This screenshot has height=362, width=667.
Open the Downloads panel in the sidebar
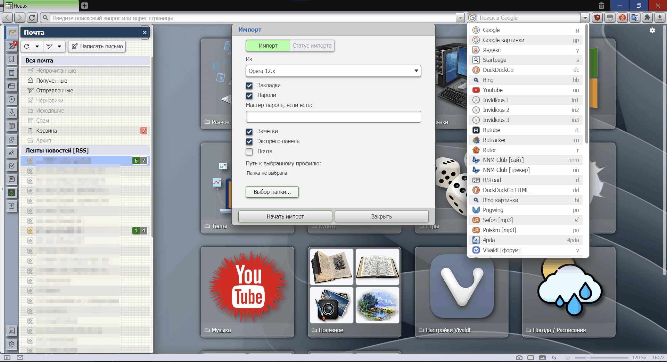click(12, 113)
